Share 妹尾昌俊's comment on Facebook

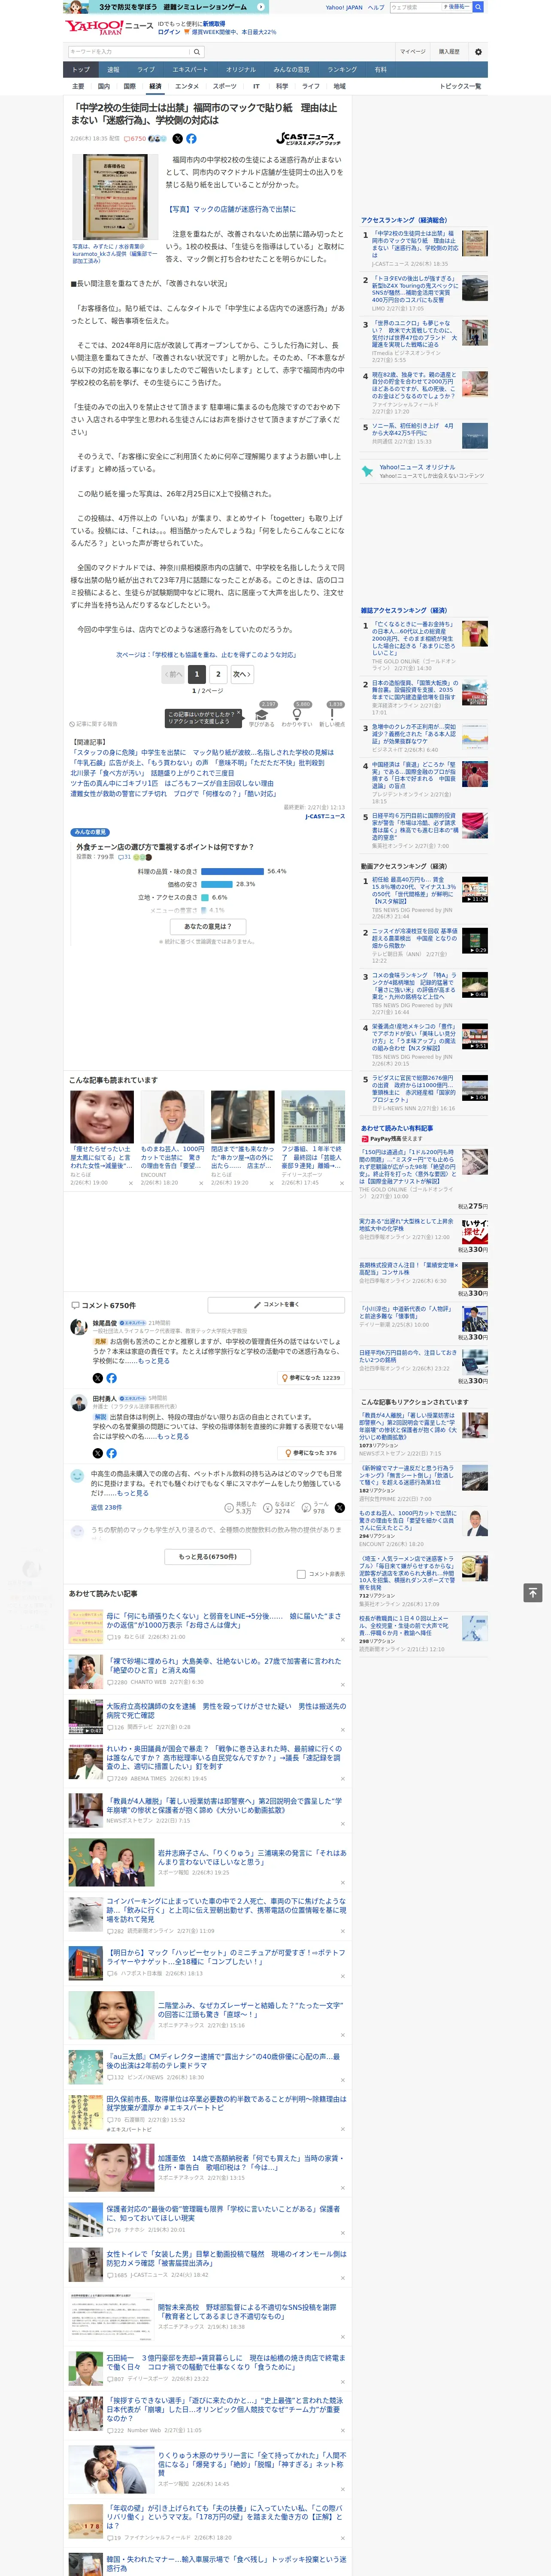(x=111, y=1378)
